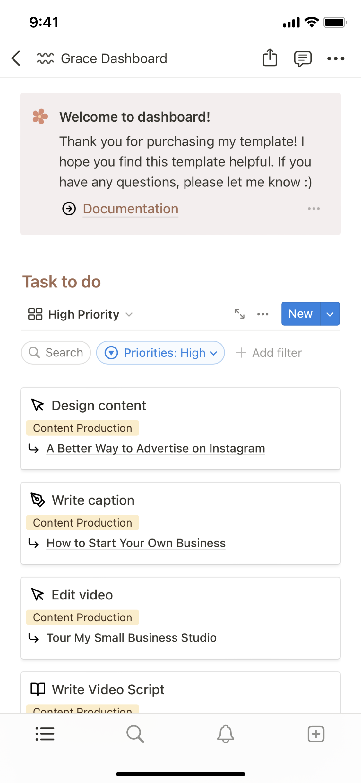361x783 pixels.
Task: Expand database to full page
Action: [239, 314]
